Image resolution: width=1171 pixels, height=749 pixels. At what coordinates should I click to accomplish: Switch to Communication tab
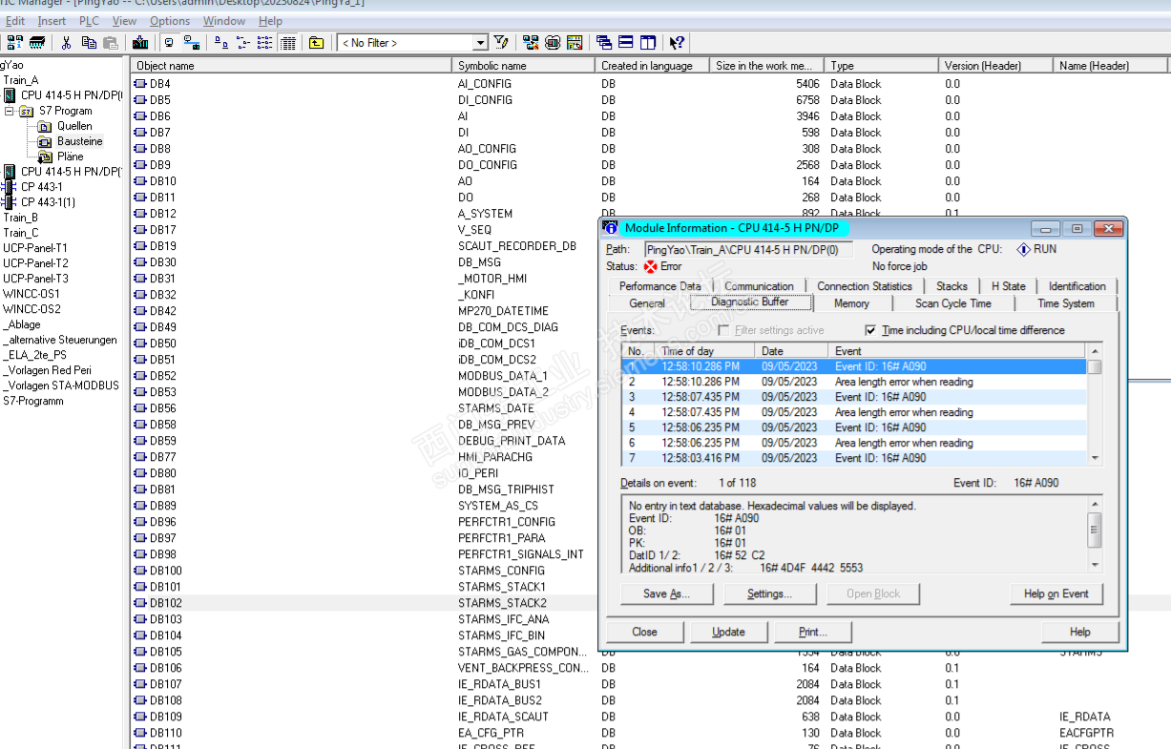click(x=760, y=286)
